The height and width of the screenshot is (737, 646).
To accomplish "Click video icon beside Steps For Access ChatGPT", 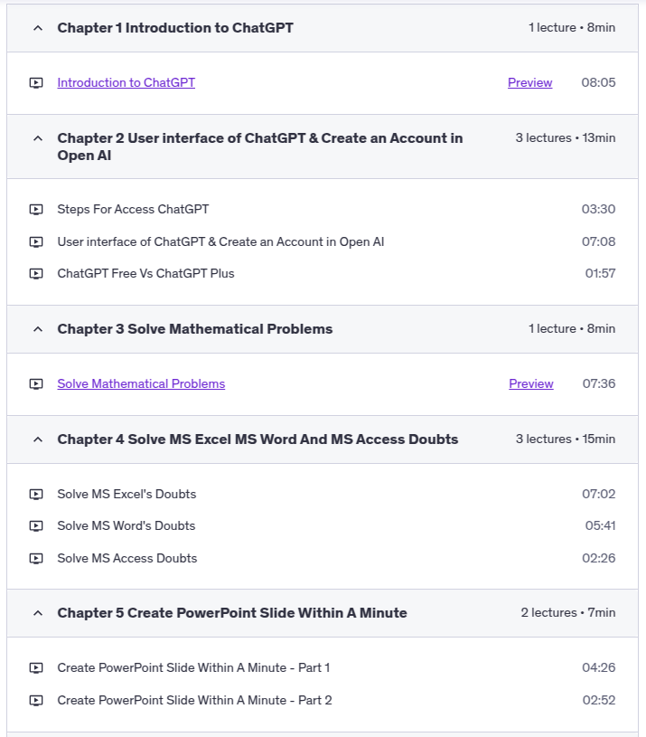I will (x=36, y=210).
